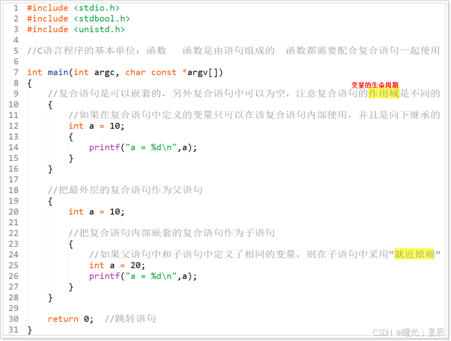
Task: Click line number 31 in the gutter
Action: pyautogui.click(x=14, y=330)
